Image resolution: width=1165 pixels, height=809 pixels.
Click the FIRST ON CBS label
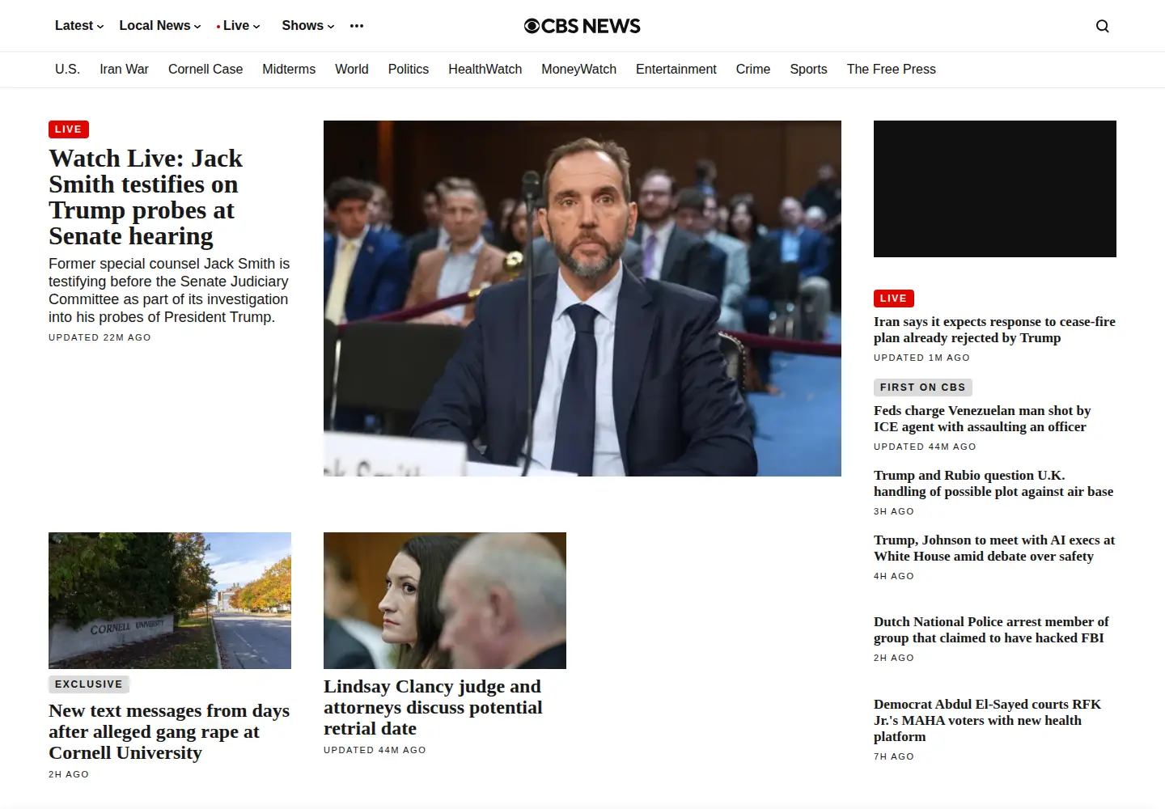point(923,388)
